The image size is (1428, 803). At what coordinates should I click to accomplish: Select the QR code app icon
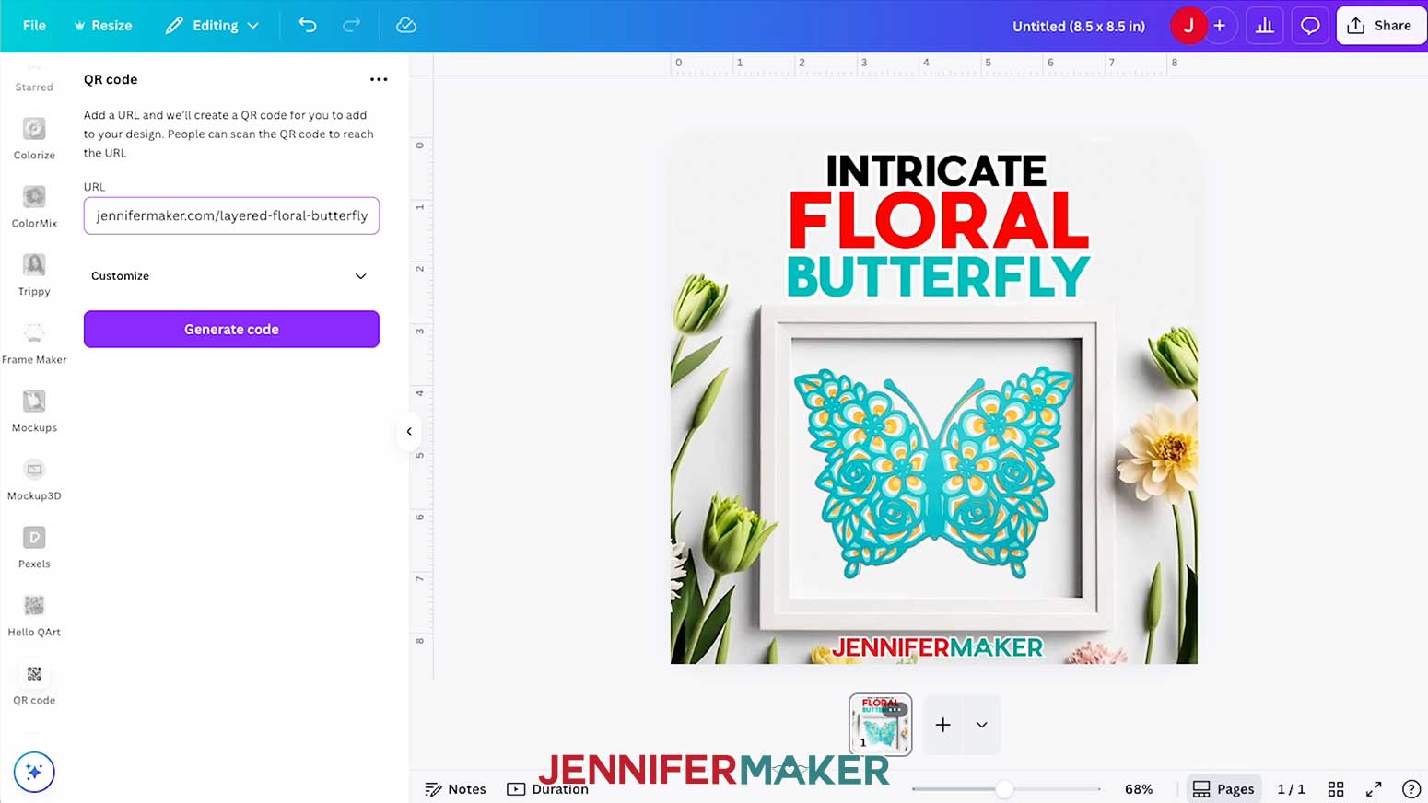(34, 683)
